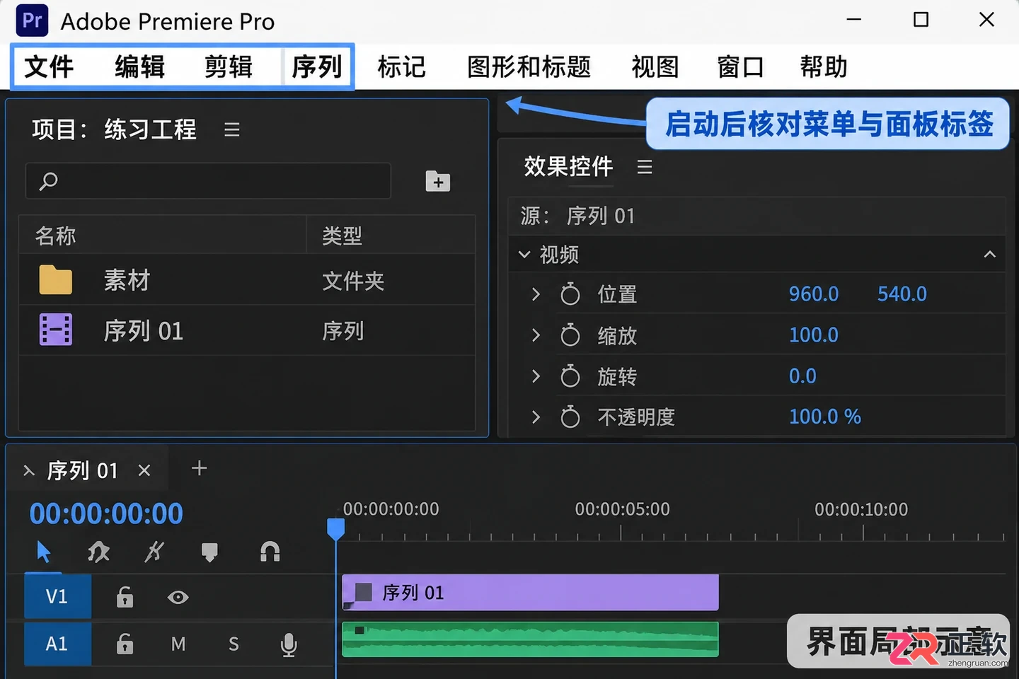Enable A1 voice-over record microphone

[289, 645]
